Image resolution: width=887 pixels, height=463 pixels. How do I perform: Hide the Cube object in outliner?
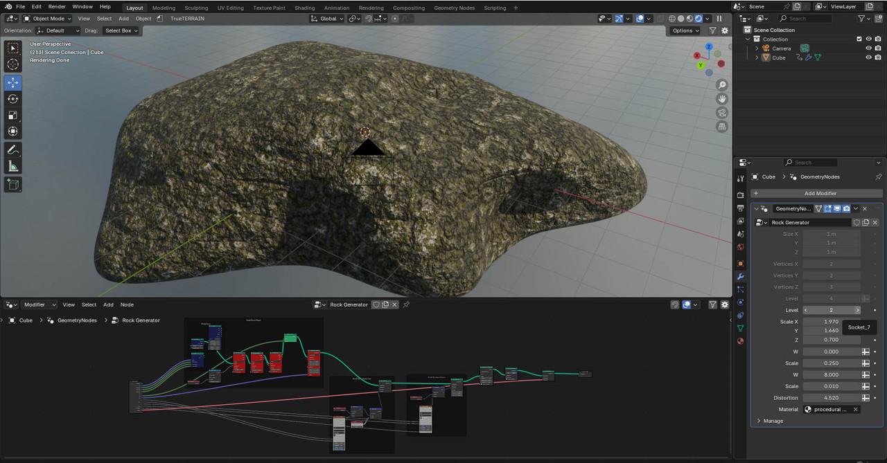tap(868, 57)
